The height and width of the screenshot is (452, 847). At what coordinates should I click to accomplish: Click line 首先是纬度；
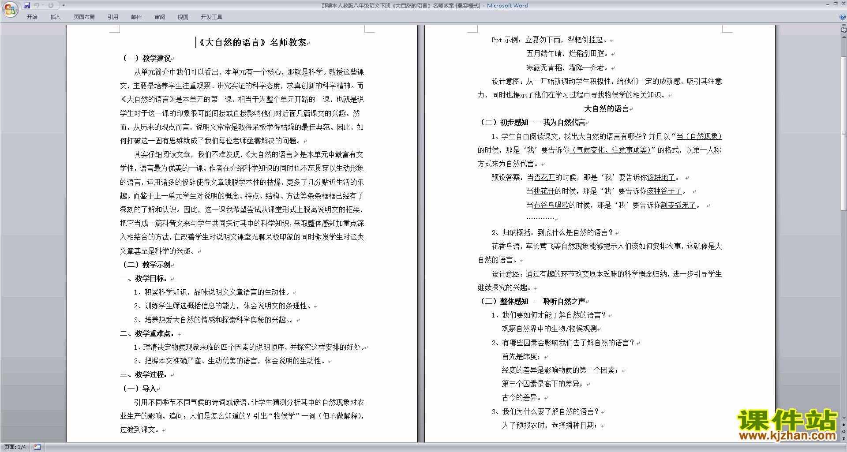coord(521,356)
